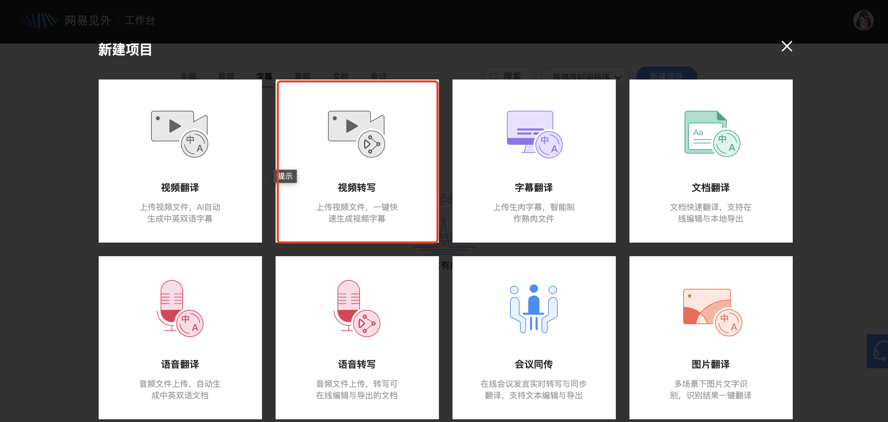Click description 在线会议发言实时转写与同步翻译

(533, 389)
